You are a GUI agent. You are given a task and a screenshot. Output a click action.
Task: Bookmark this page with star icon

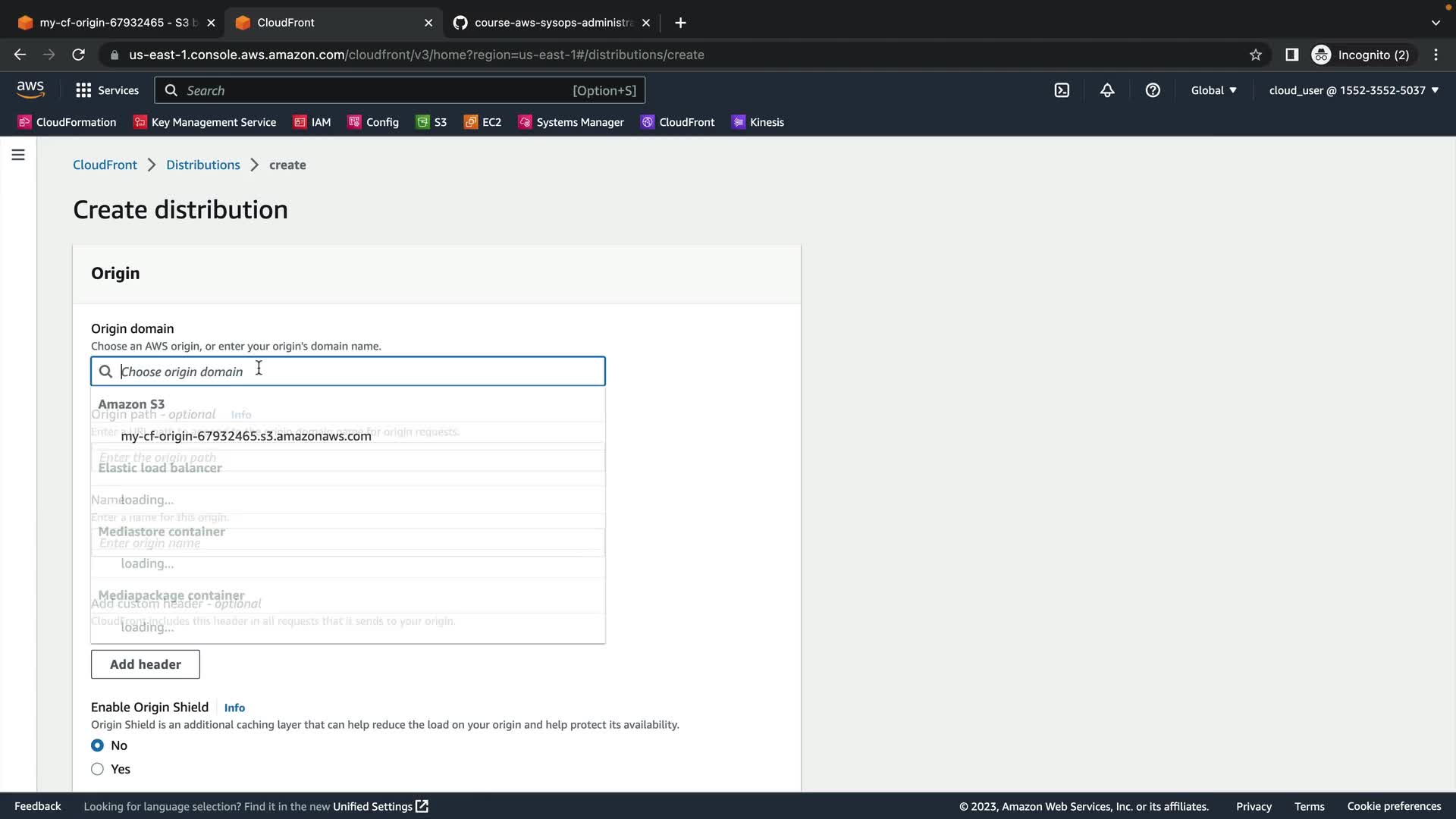point(1256,55)
